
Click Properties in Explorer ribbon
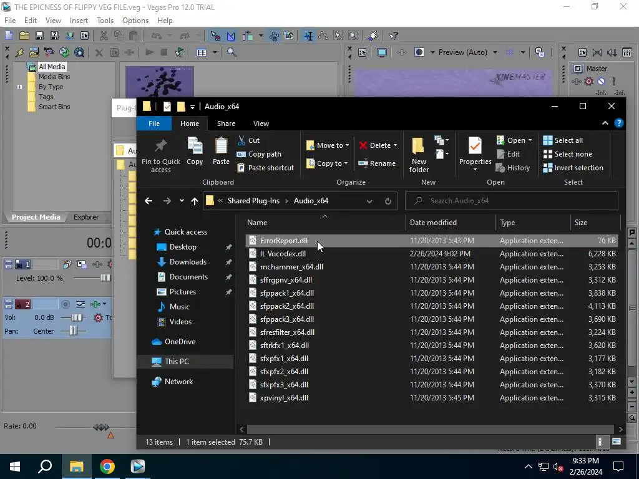475,155
